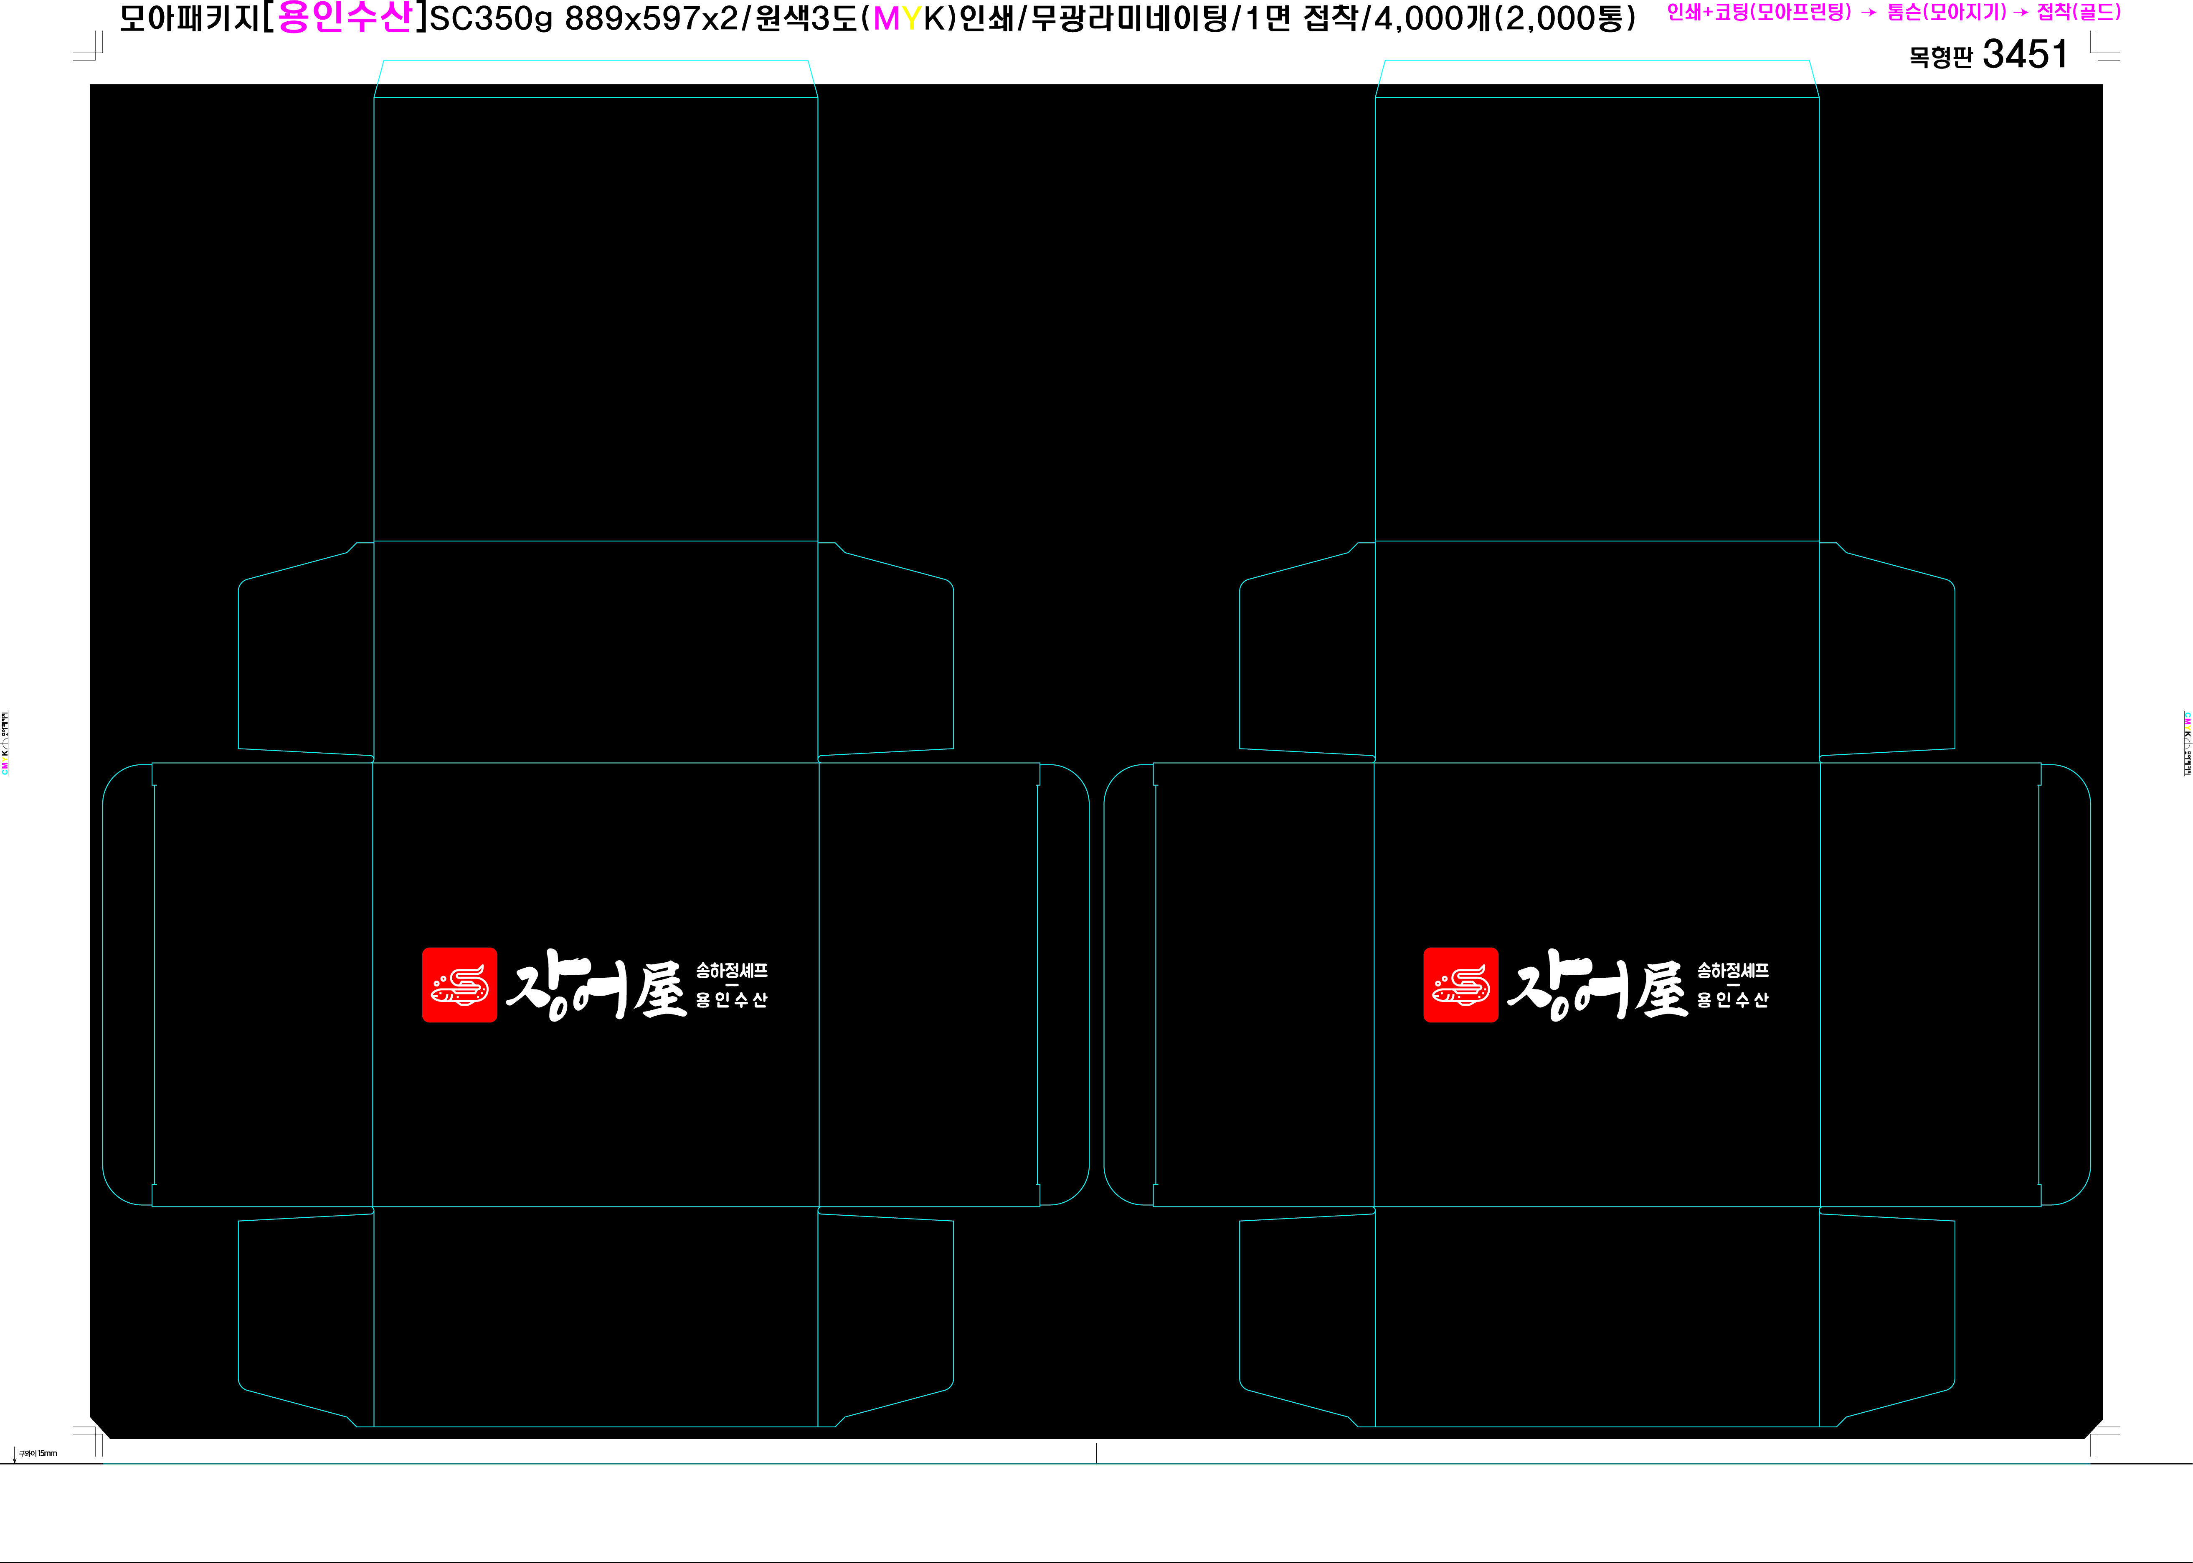2193x1563 pixels.
Task: Click the magenta 톰슨(모아지기) process text
Action: click(x=1947, y=13)
